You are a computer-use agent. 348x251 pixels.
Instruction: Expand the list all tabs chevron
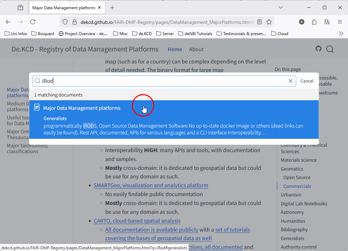pyautogui.click(x=281, y=8)
